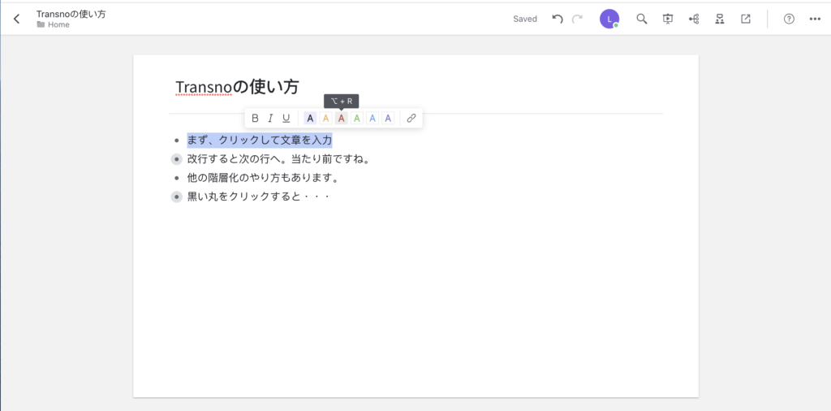Click the text 改行すると次の行へ。当たり前ですね。

pyautogui.click(x=279, y=159)
